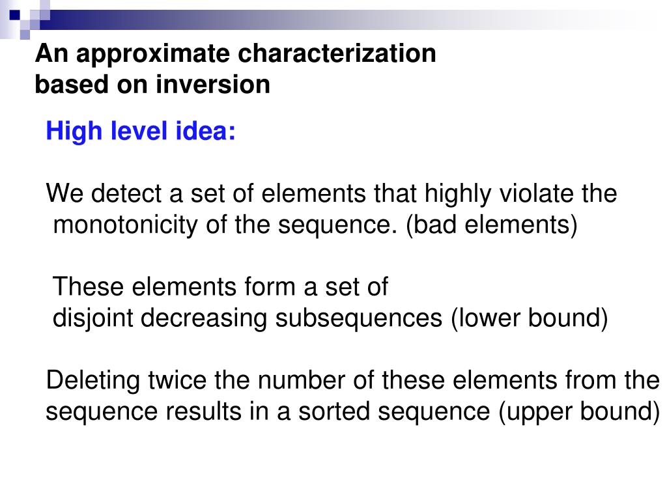Click the title text 'based on inversion'
Image resolution: width=667 pixels, height=500 pixels.
[x=152, y=84]
